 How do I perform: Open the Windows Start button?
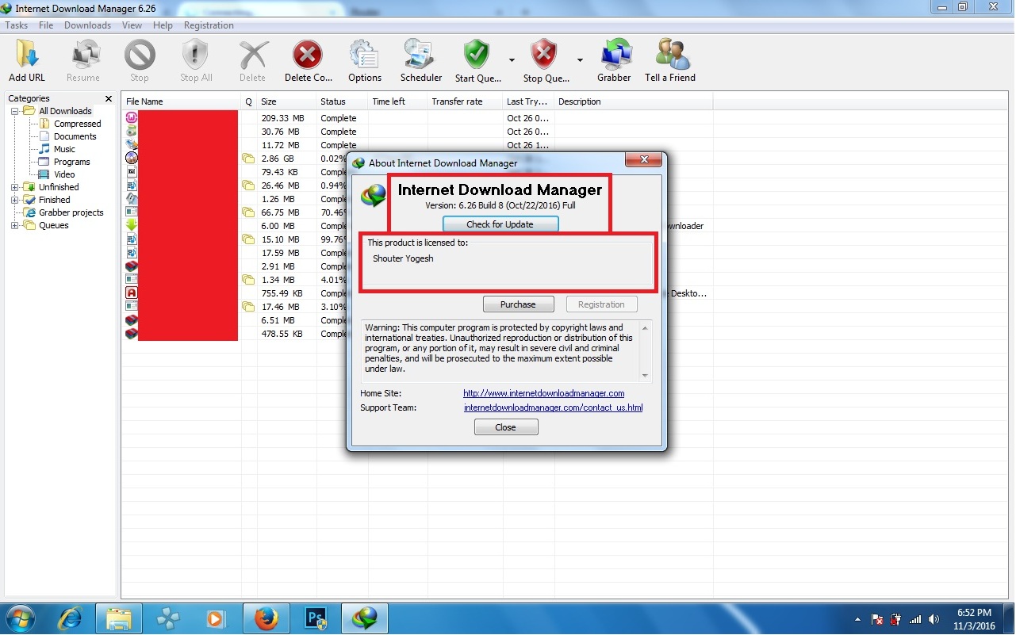click(x=20, y=618)
